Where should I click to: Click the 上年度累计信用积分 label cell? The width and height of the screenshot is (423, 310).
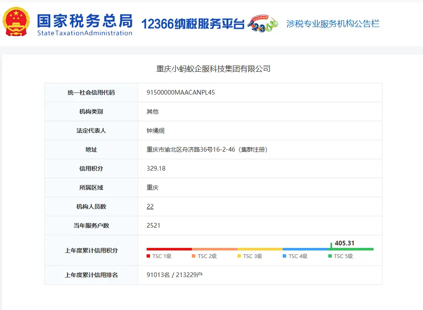click(91, 250)
